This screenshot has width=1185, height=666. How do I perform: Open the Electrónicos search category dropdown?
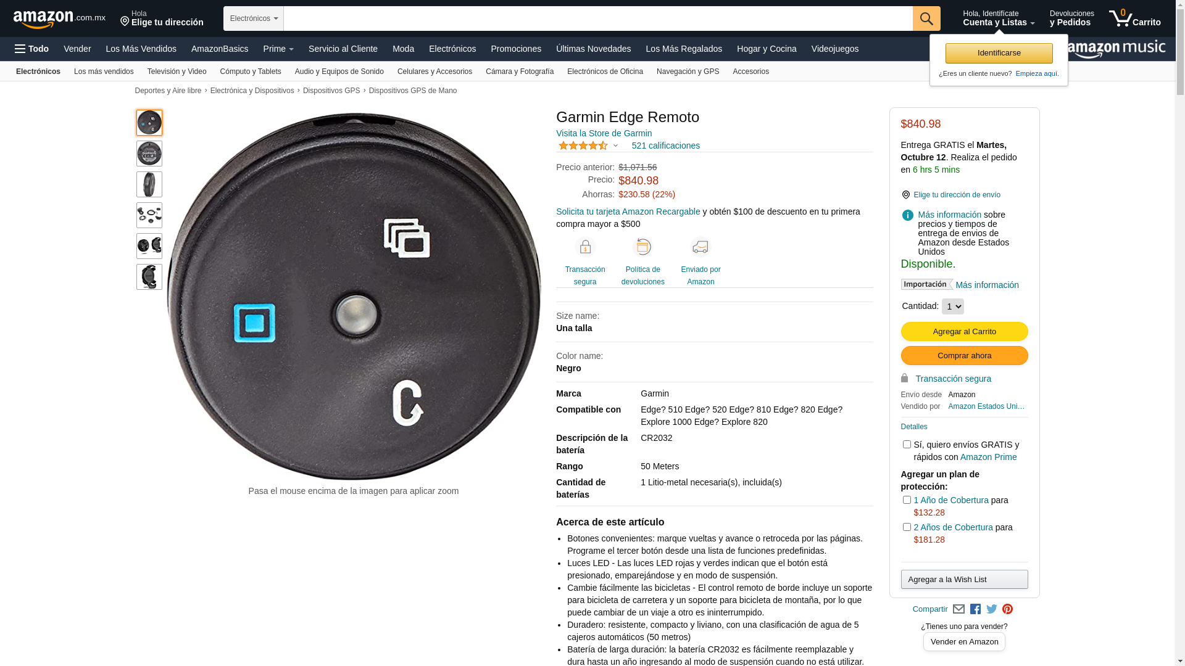tap(254, 18)
